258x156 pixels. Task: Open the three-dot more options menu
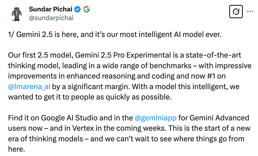250,11
